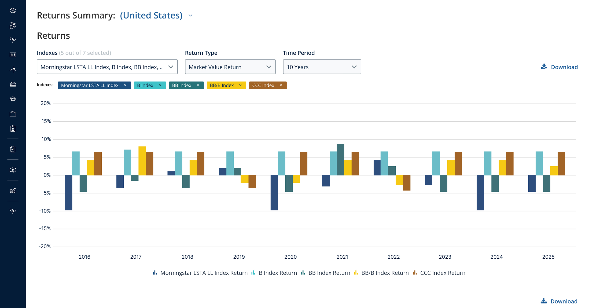Select the bank building sidebar icon
Image resolution: width=589 pixels, height=308 pixels.
coord(13,84)
